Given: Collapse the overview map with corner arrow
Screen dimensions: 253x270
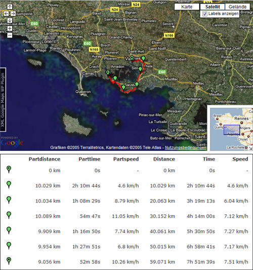Looking at the screenshot, I should (x=250, y=148).
